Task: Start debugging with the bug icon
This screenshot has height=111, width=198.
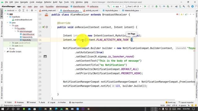Action: point(157,6)
